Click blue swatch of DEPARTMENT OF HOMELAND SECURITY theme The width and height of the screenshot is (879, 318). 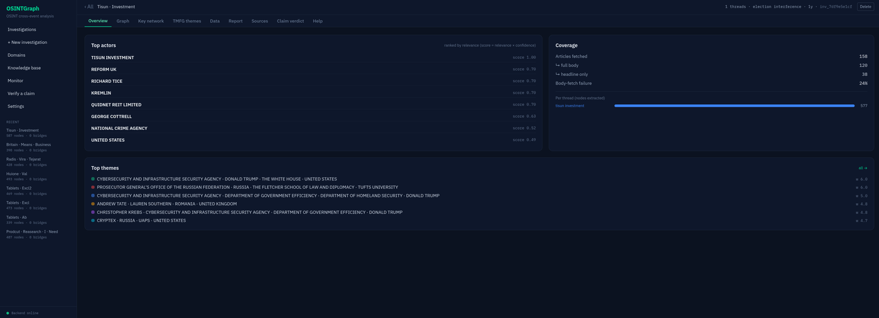93,196
